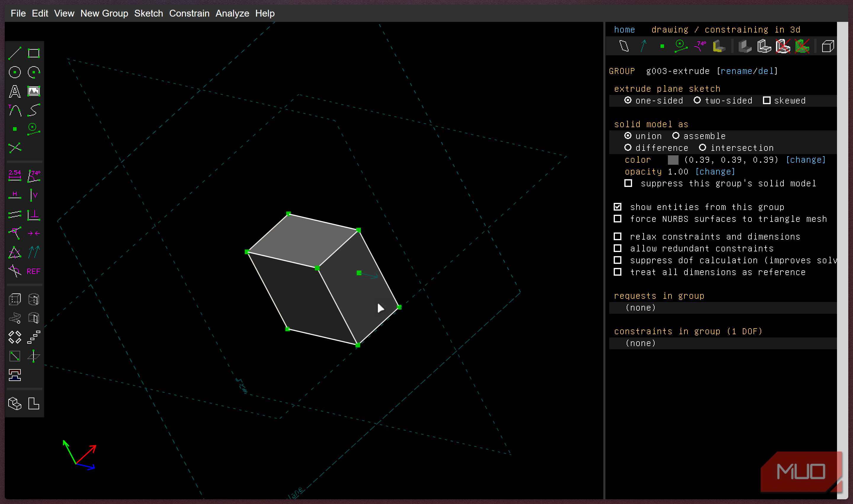Viewport: 853px width, 504px height.
Task: Select the arc of a circle tool
Action: point(34,72)
